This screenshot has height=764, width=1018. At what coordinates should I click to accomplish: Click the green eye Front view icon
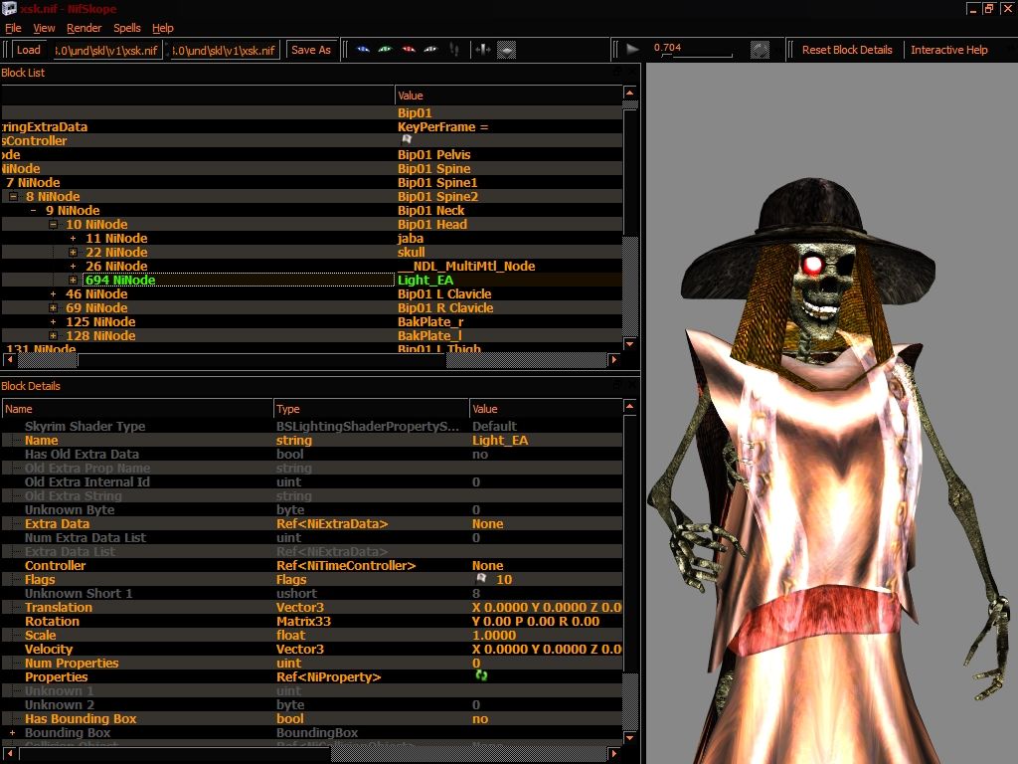point(385,50)
